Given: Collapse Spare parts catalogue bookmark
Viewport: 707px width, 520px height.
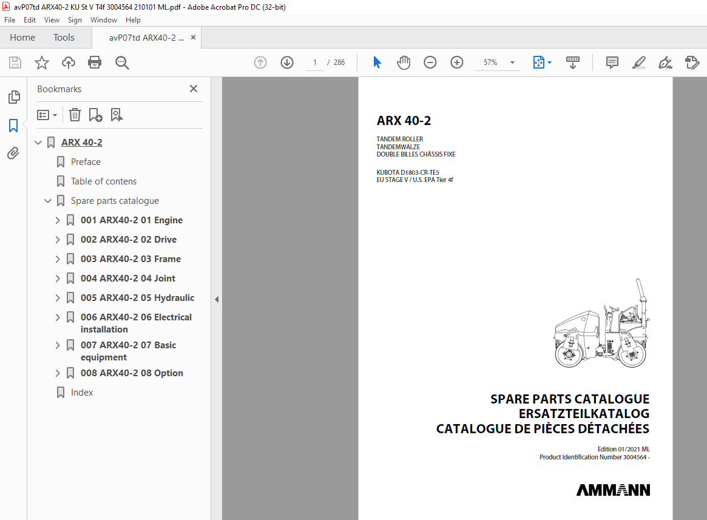Looking at the screenshot, I should click(x=48, y=201).
